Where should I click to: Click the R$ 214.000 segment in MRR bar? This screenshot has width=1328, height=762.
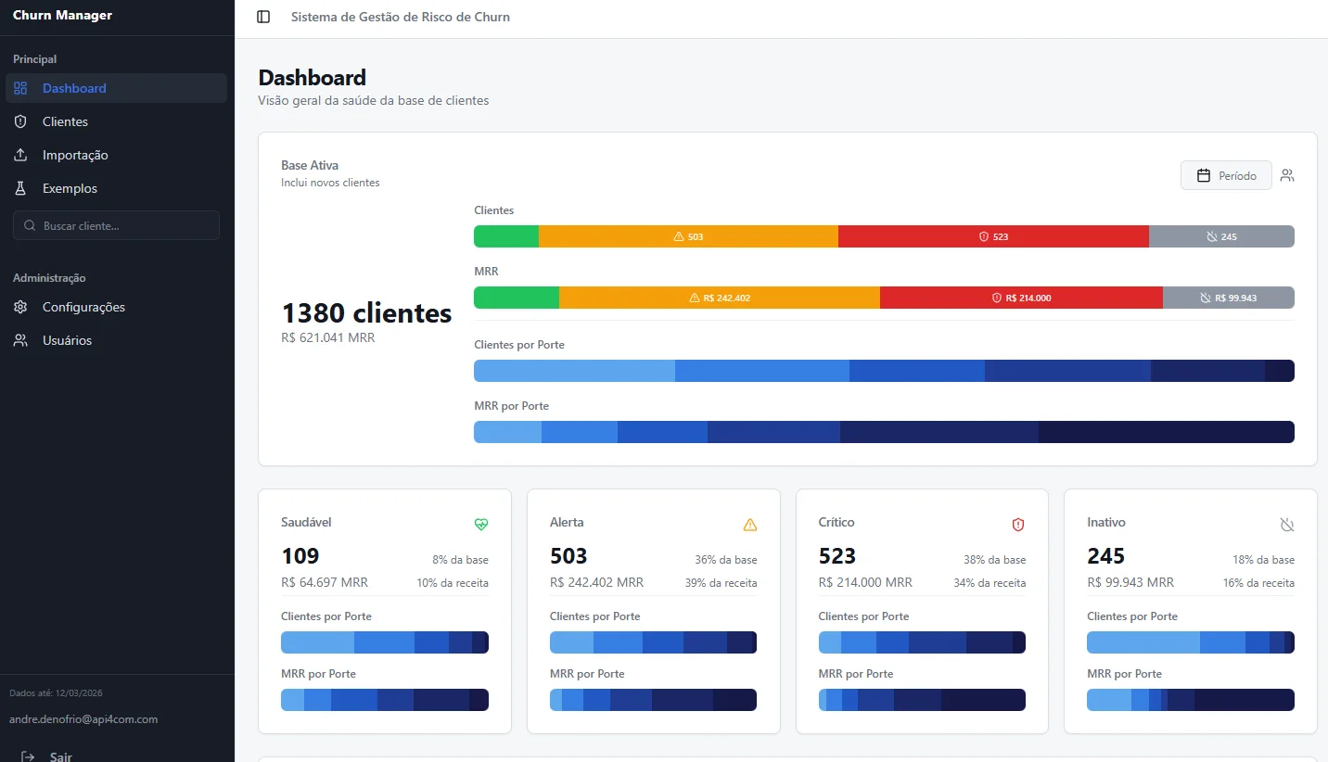coord(1021,298)
